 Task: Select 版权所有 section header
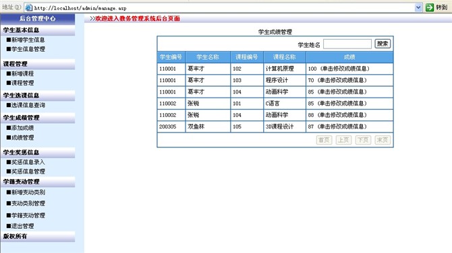[x=38, y=236]
